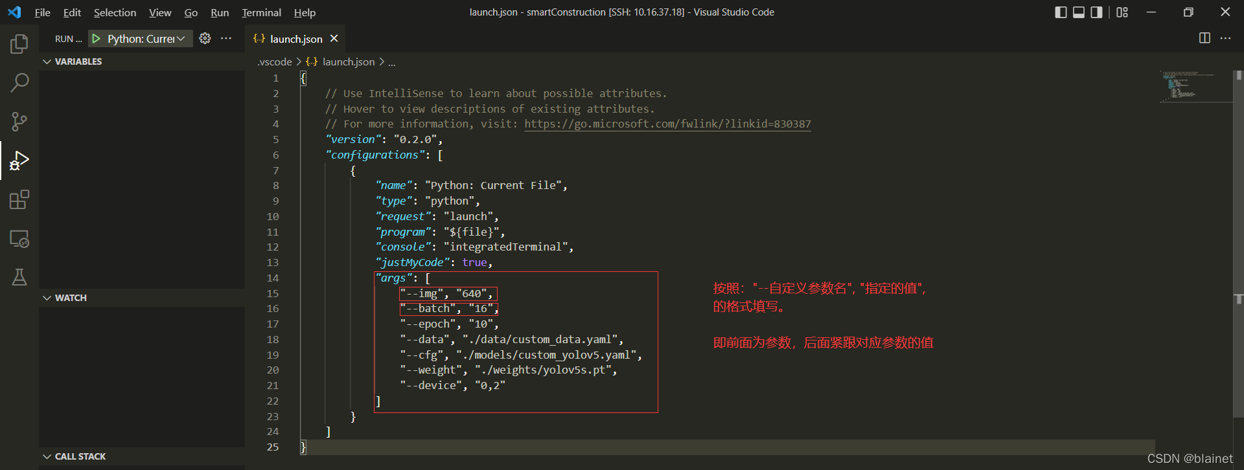Toggle secondary side bar layout button
The height and width of the screenshot is (470, 1244).
point(1096,12)
